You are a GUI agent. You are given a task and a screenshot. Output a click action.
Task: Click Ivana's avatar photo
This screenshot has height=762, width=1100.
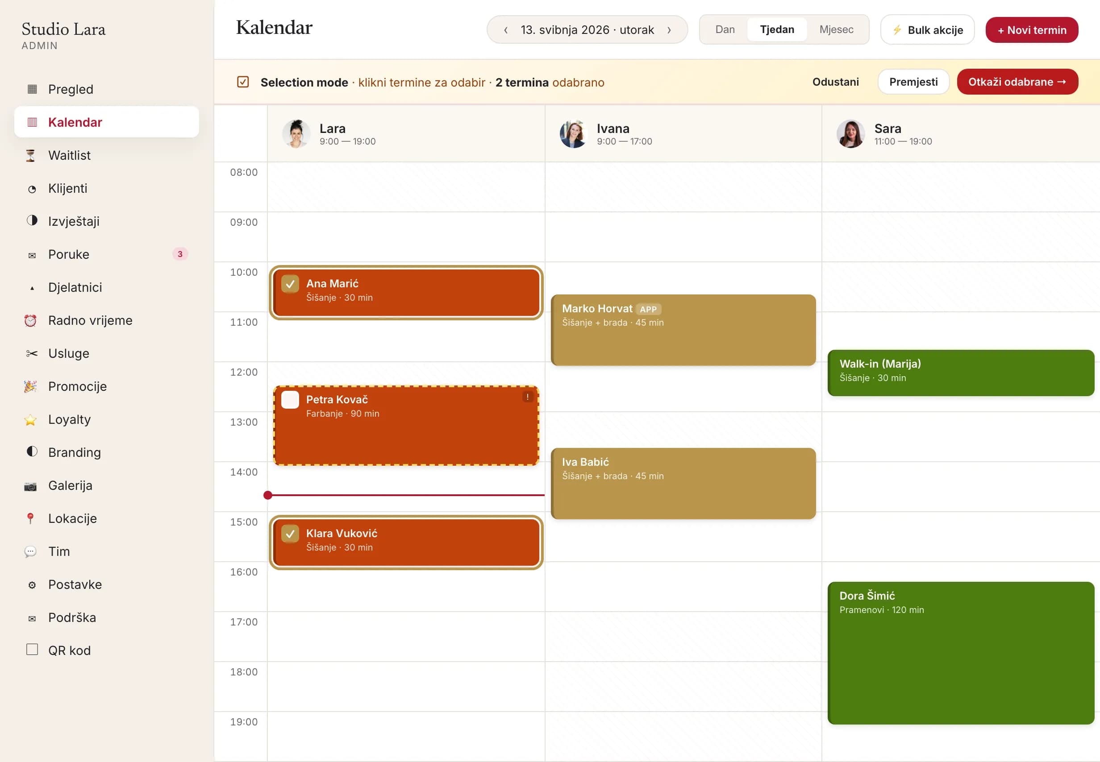pyautogui.click(x=573, y=134)
